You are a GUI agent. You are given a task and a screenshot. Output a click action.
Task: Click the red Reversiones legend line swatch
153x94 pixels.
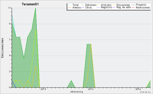[x=133, y=7]
